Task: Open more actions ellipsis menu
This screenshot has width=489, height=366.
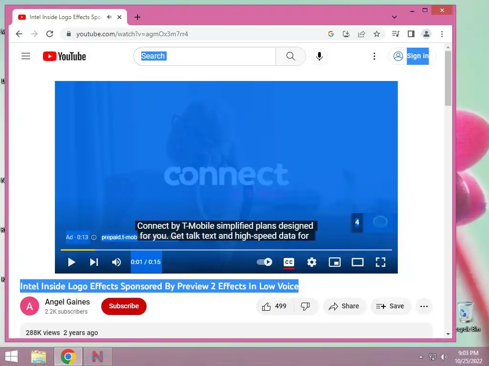Action: [424, 306]
